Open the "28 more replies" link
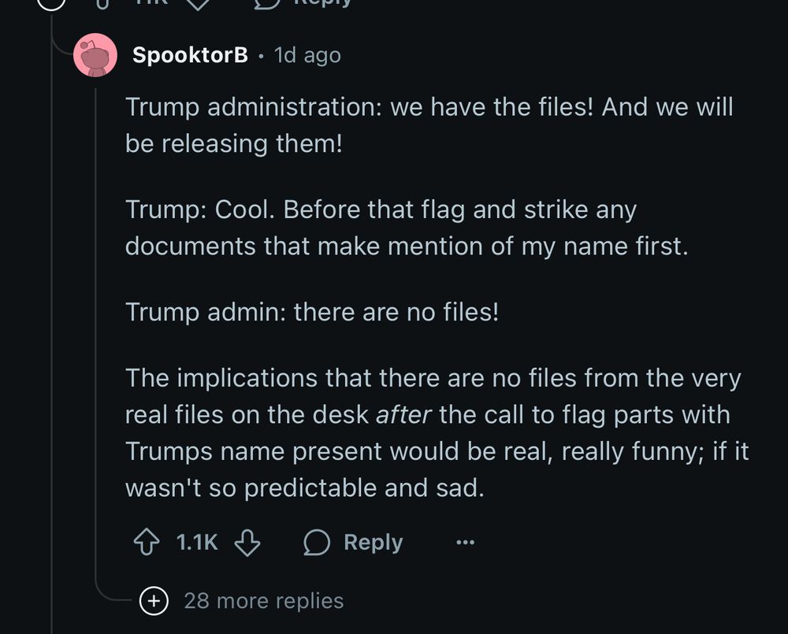The image size is (788, 634). (263, 601)
